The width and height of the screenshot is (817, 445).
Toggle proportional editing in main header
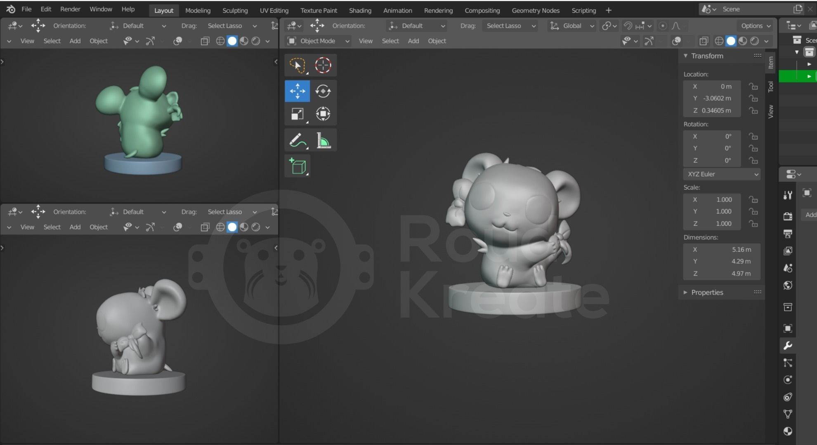click(x=662, y=26)
